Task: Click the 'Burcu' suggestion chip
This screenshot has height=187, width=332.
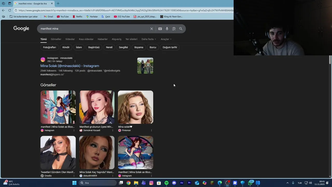Action: tap(153, 47)
